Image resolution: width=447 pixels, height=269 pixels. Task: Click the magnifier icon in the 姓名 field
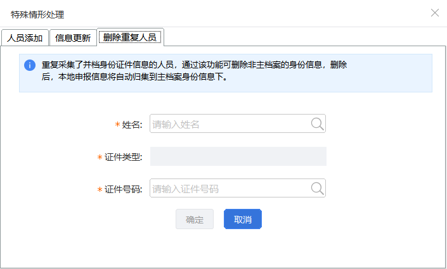pyautogui.click(x=317, y=124)
